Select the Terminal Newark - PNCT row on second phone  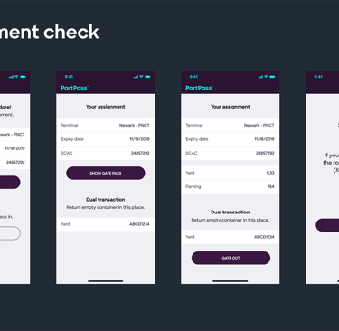pyautogui.click(x=106, y=125)
